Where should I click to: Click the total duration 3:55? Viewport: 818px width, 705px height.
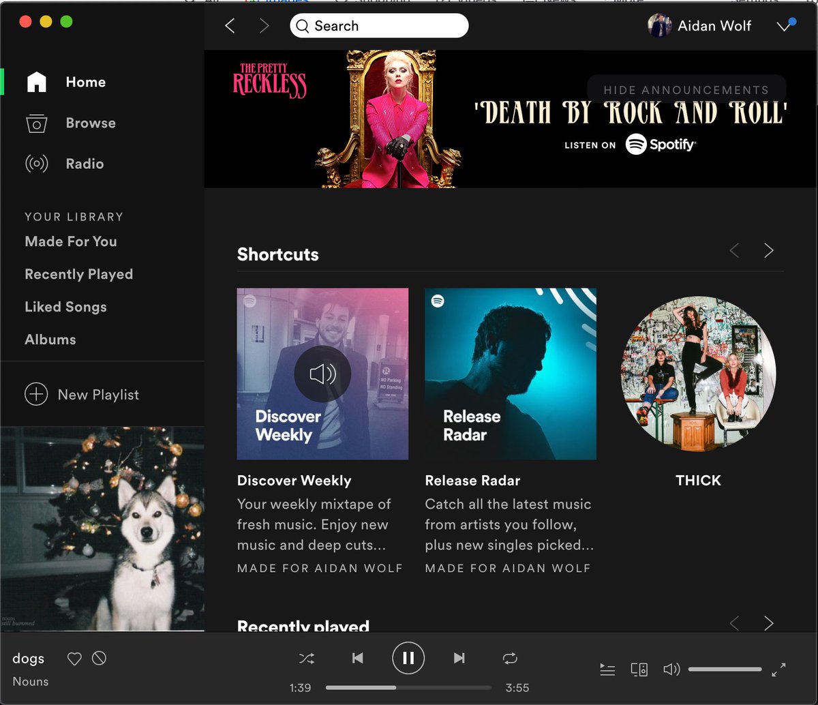(517, 688)
